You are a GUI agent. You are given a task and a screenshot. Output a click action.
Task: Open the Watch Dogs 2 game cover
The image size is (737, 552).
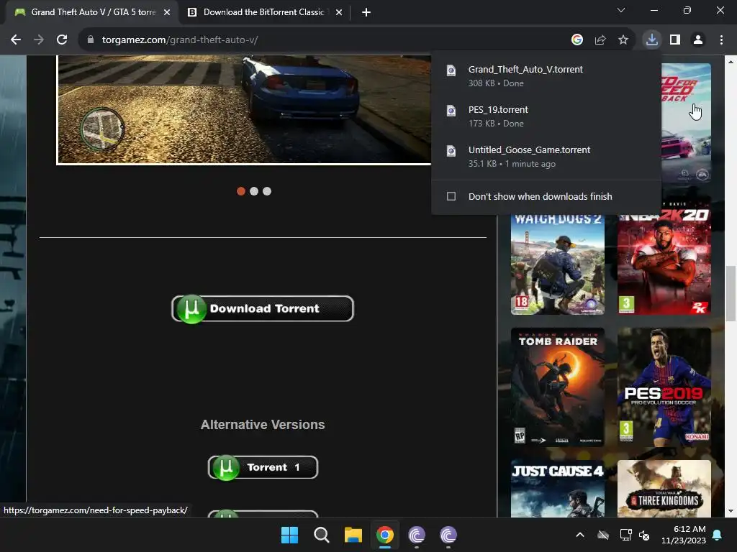pos(558,264)
